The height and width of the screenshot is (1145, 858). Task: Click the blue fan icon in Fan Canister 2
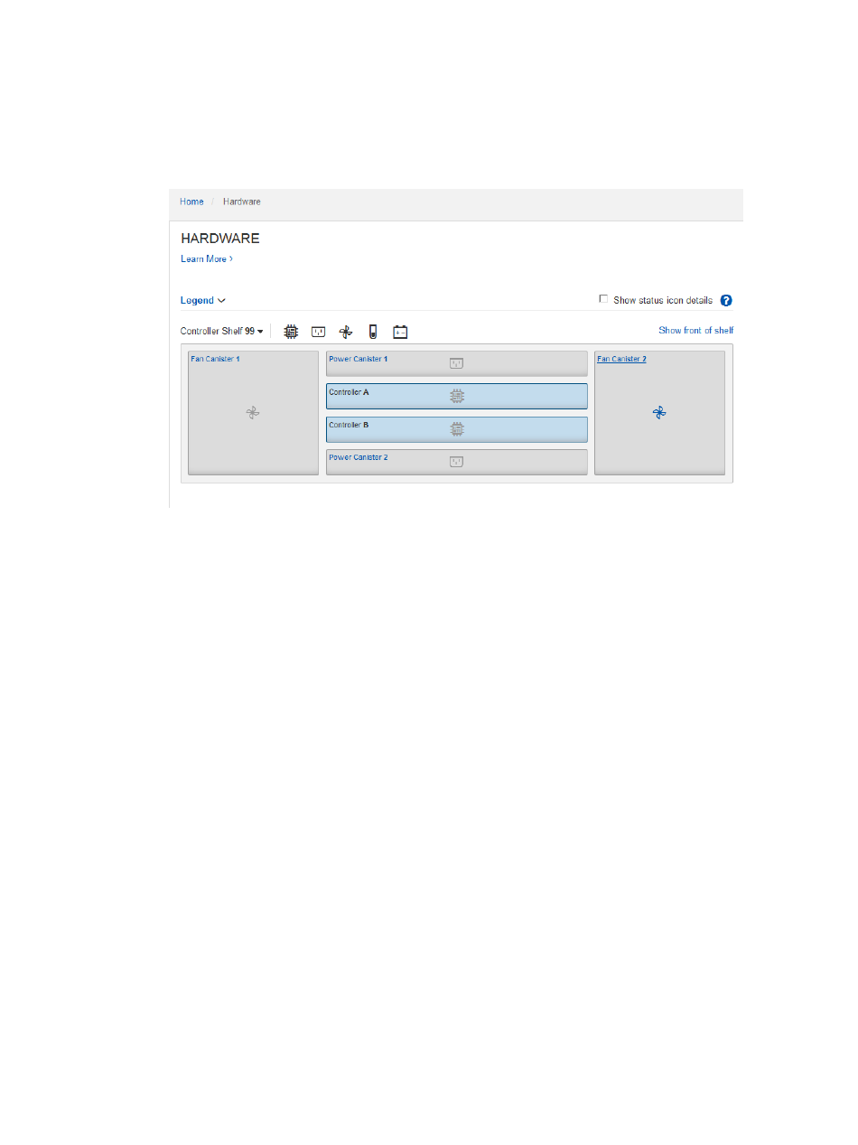coord(659,413)
